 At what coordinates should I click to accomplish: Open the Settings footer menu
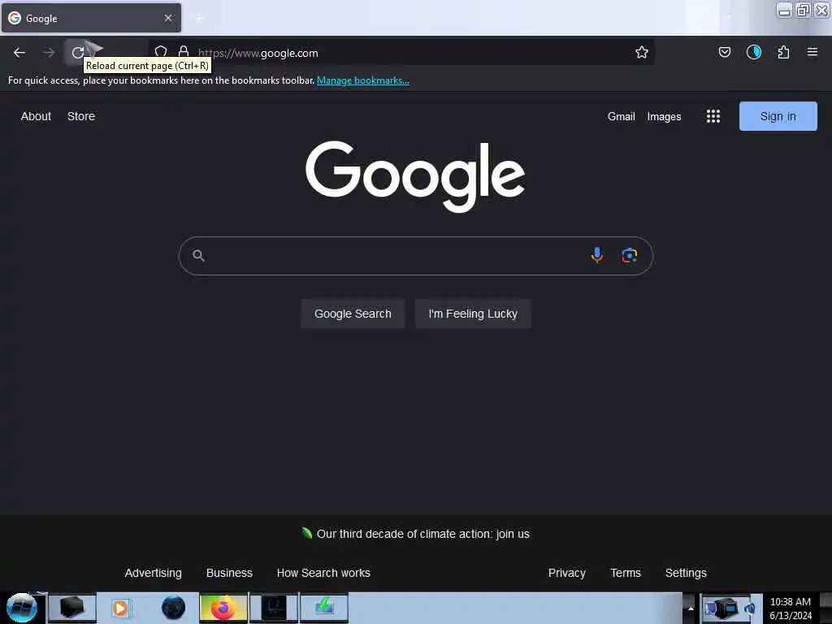[686, 573]
